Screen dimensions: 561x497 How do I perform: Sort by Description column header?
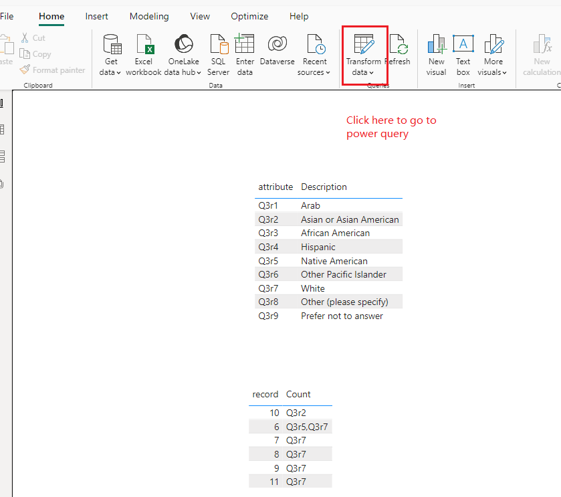324,187
